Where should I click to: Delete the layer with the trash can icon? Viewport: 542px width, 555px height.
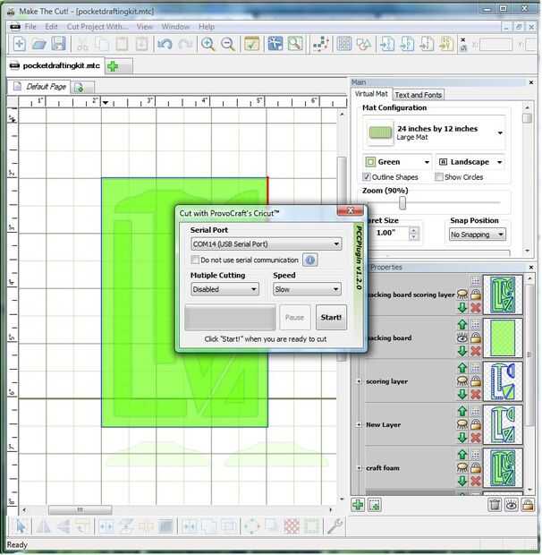(495, 505)
